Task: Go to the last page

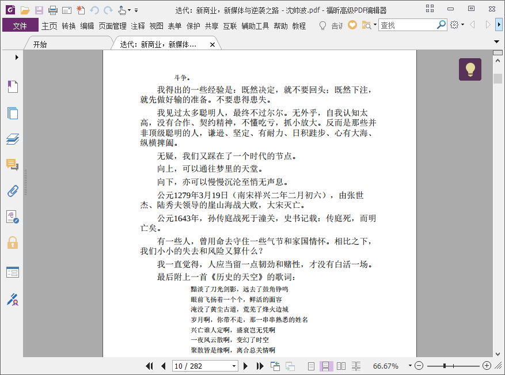Action: coord(260,366)
